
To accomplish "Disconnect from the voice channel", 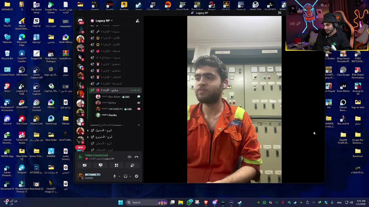I will [x=136, y=157].
